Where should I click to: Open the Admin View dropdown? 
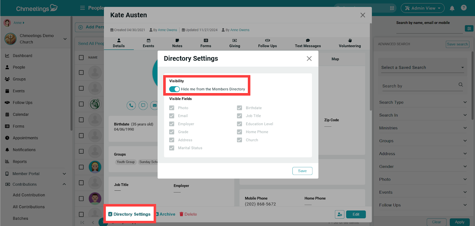[422, 8]
